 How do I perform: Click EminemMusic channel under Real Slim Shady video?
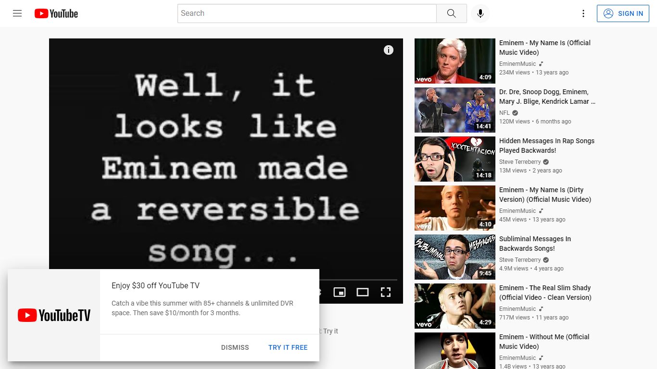[x=518, y=309]
